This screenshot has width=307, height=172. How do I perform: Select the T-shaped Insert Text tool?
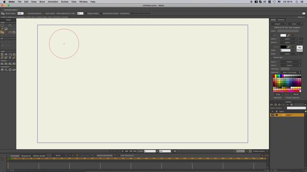click(x=10, y=58)
